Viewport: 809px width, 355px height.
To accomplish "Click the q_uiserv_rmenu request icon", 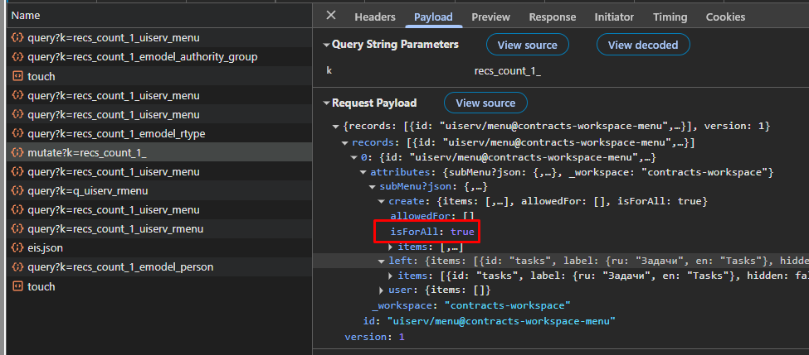I will click(x=17, y=190).
